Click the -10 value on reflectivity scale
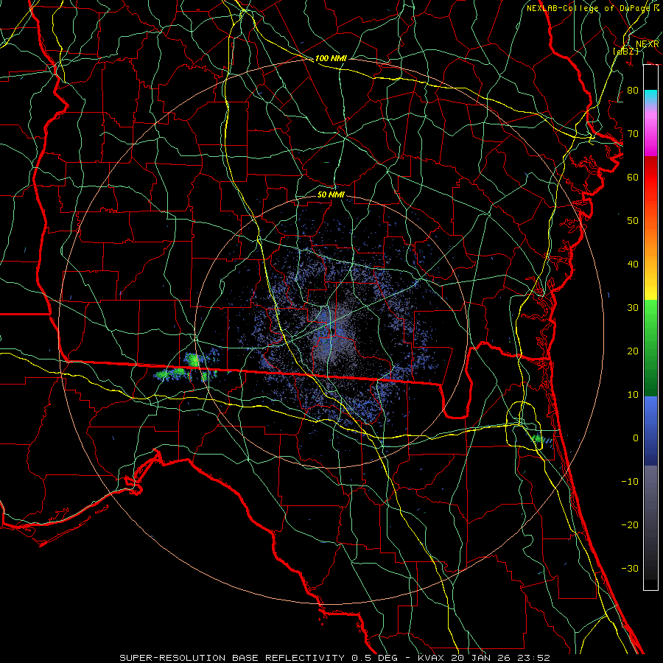This screenshot has height=663, width=663. pos(630,482)
